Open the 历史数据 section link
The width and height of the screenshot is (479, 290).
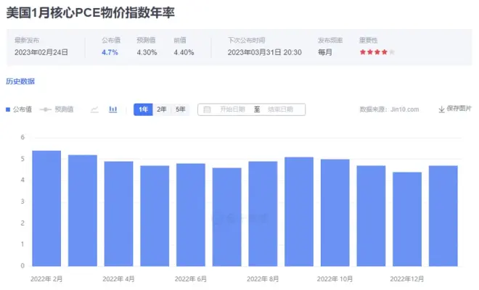20,81
